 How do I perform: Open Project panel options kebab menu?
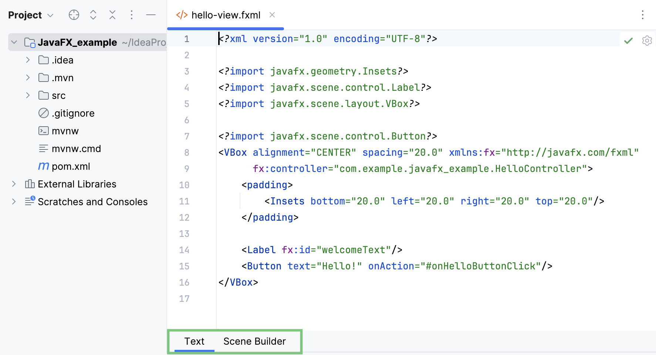click(x=132, y=15)
